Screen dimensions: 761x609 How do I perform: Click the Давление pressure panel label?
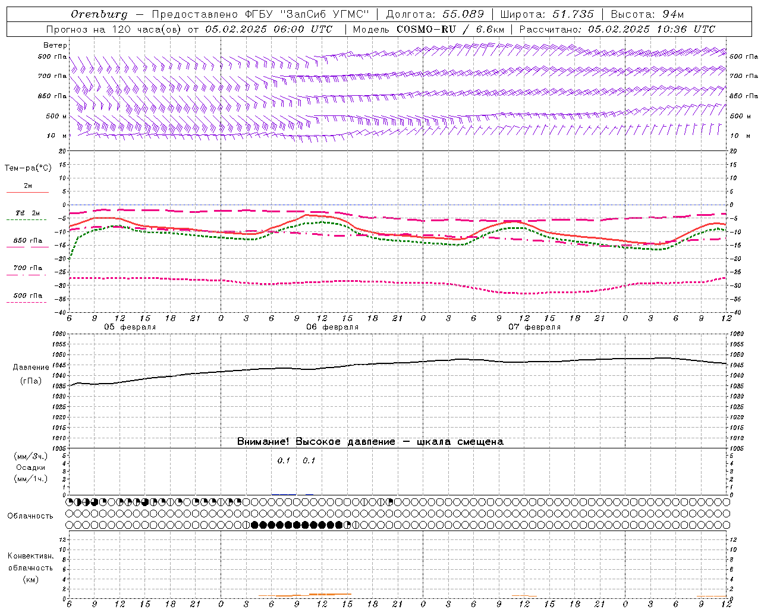tap(31, 368)
